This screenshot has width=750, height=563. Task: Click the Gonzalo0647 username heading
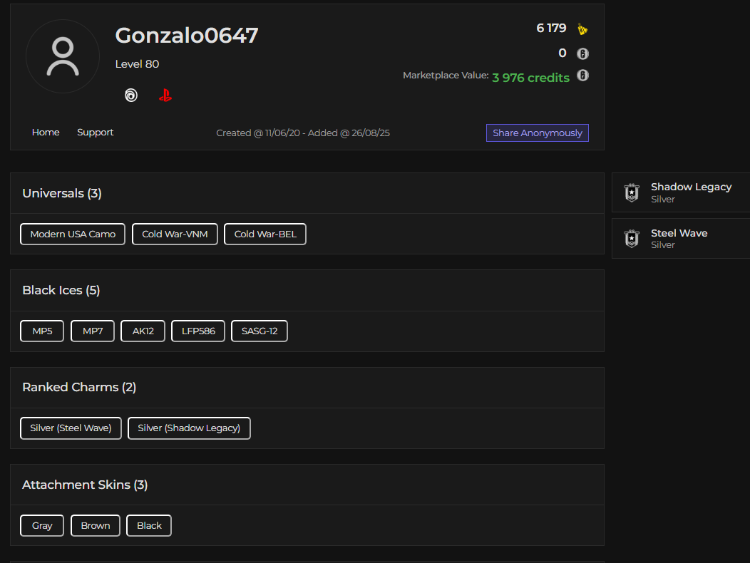[x=187, y=36]
